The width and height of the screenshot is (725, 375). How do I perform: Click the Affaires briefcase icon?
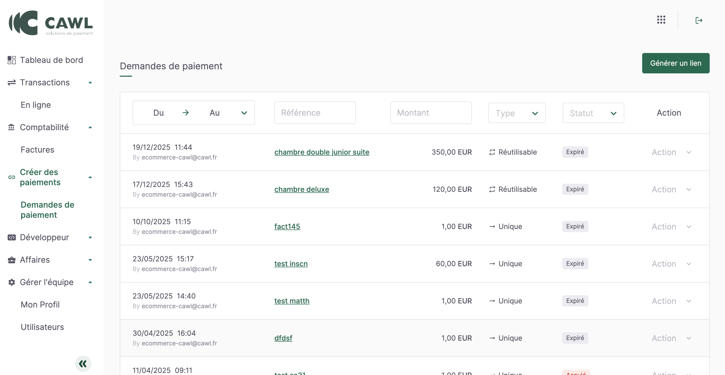[x=11, y=260]
